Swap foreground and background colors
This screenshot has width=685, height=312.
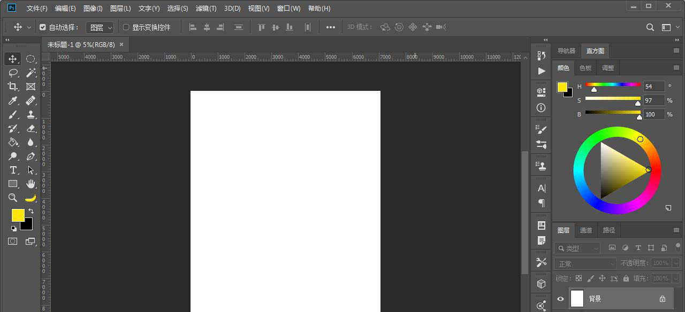pyautogui.click(x=31, y=211)
